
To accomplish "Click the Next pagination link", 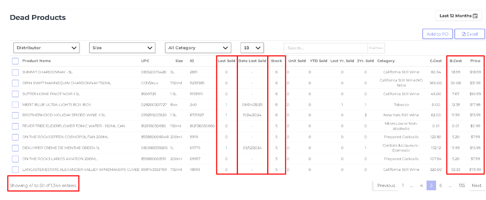I will click(476, 185).
